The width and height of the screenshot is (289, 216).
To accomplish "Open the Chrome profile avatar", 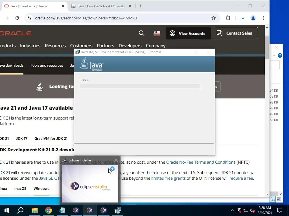I will click(253, 18).
